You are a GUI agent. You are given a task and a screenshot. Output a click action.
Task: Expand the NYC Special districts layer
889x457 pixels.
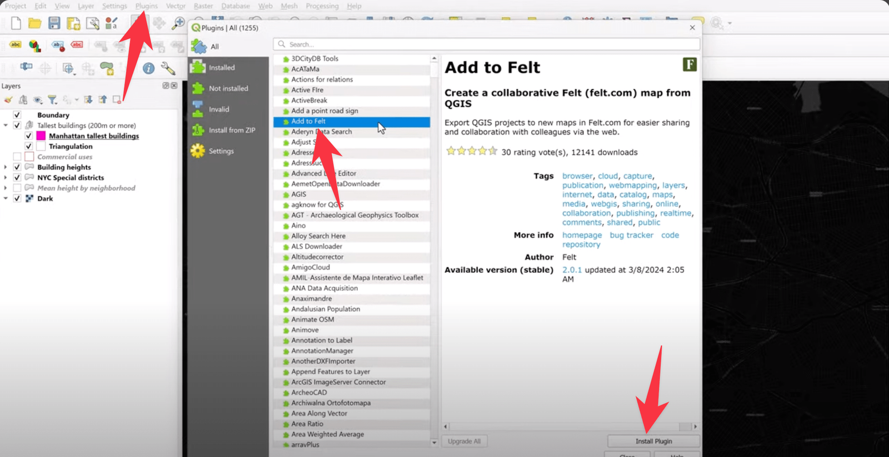tap(6, 178)
